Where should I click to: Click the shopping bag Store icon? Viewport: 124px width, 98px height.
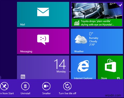click(110, 66)
